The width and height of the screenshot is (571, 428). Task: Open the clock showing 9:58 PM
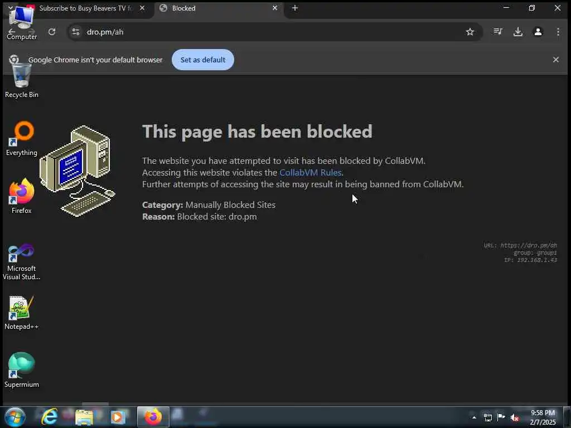coord(543,417)
